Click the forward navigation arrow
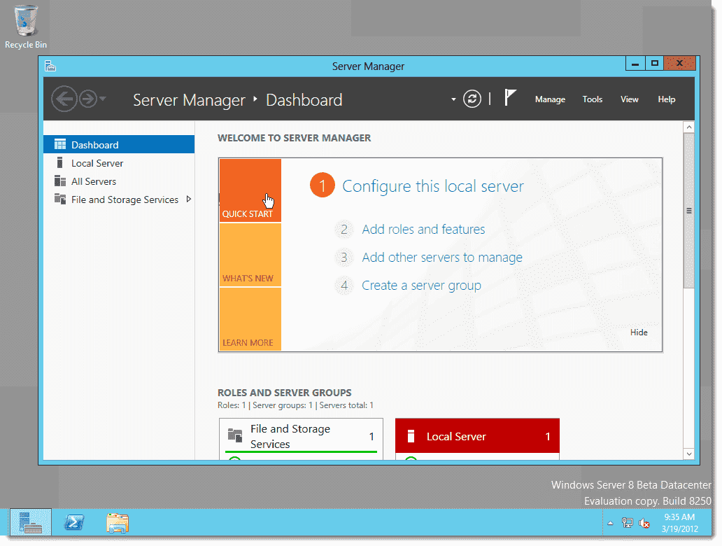Screen dimensions: 722x546 click(x=88, y=99)
